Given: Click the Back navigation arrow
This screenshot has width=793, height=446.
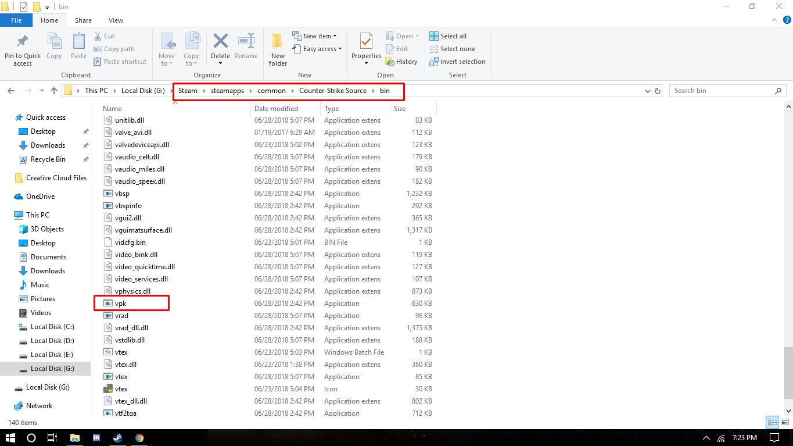Looking at the screenshot, I should tap(11, 91).
